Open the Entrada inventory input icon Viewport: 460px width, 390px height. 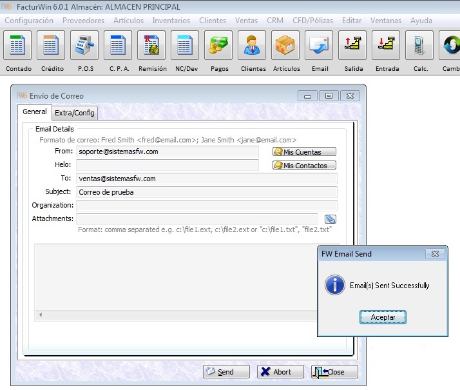(386, 45)
